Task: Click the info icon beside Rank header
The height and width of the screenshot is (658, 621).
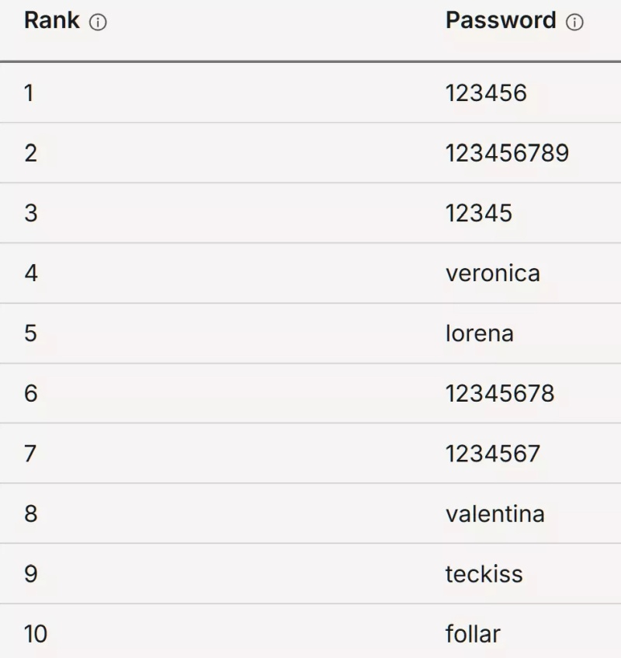Action: click(98, 23)
